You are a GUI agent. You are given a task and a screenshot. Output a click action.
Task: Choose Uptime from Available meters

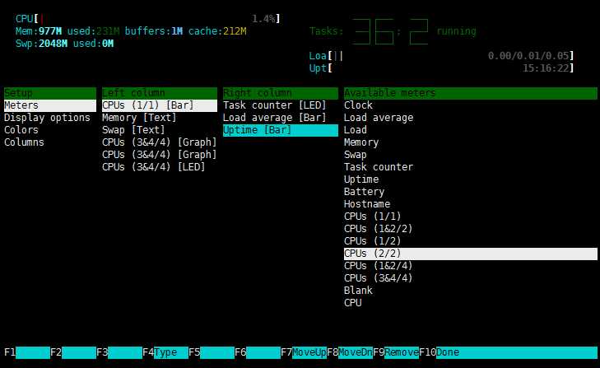(361, 179)
